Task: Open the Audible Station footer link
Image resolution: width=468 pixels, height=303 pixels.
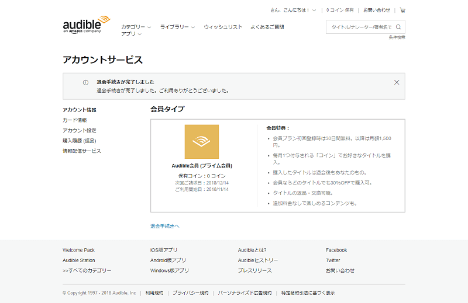Action: (x=79, y=260)
